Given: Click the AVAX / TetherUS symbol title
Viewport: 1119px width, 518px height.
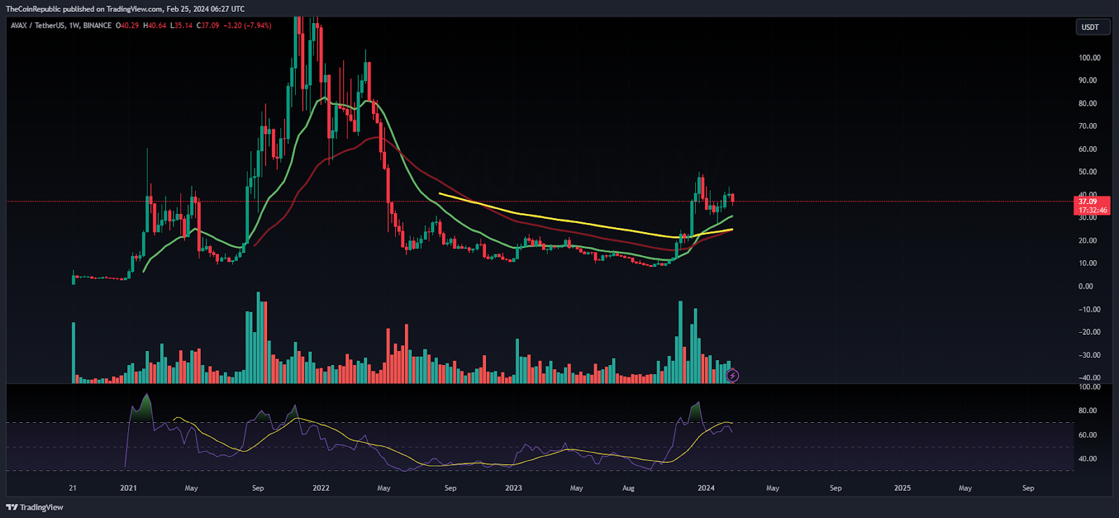Looking at the screenshot, I should [38, 25].
